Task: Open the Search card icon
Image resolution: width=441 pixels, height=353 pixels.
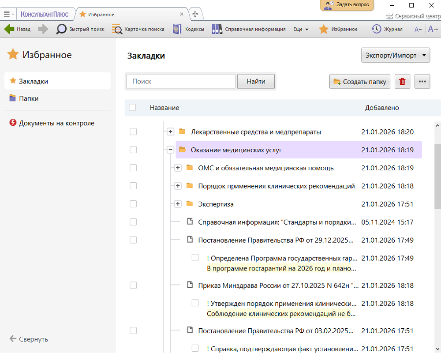Action: point(117,29)
